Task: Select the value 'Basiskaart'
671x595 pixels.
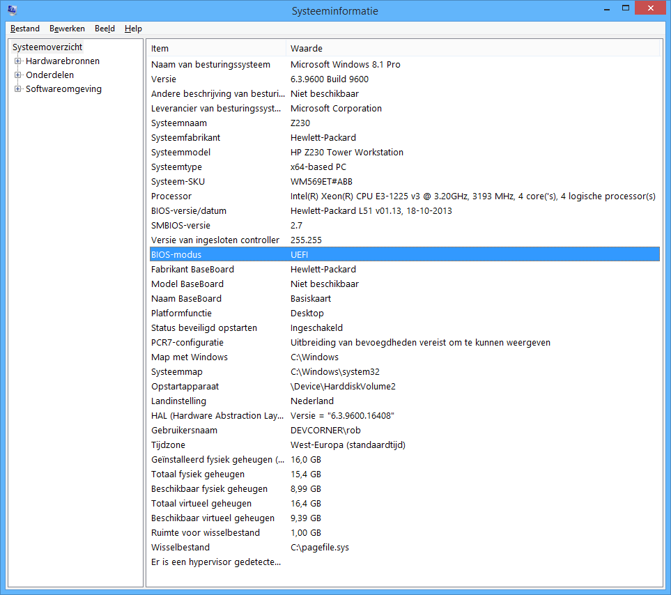Action: pyautogui.click(x=311, y=299)
